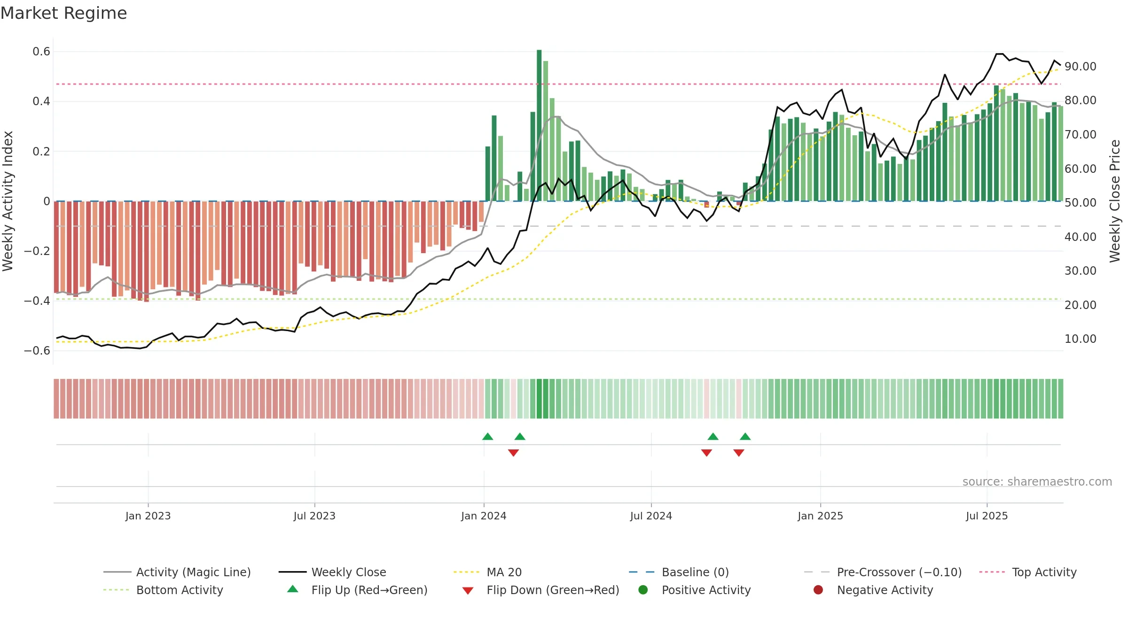1128x634 pixels.
Task: Click the 30.00 price axis label
Action: tap(1081, 271)
